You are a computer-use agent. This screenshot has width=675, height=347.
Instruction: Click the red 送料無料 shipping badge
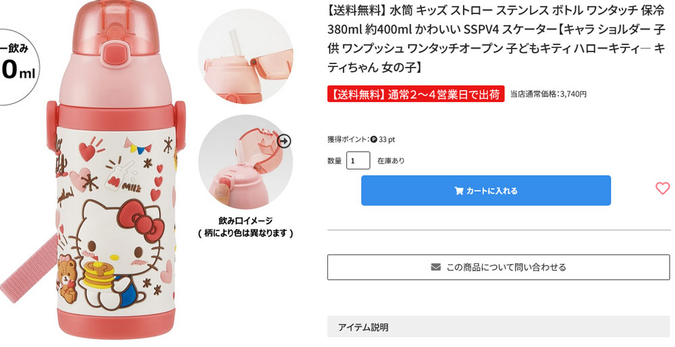pos(415,94)
